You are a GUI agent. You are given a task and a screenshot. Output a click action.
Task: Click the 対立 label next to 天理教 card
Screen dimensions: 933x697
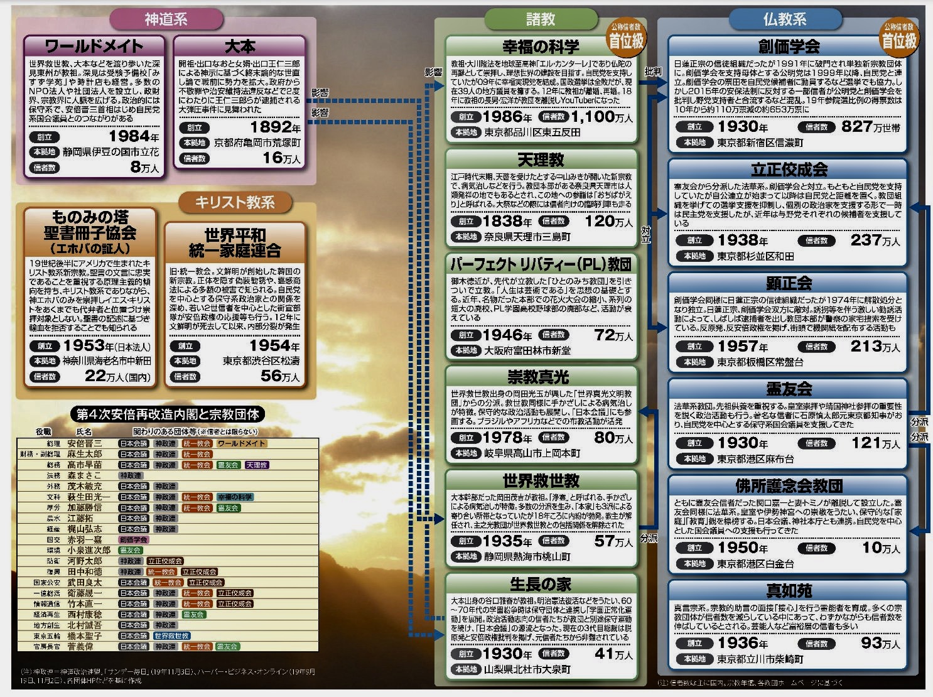tap(645, 234)
